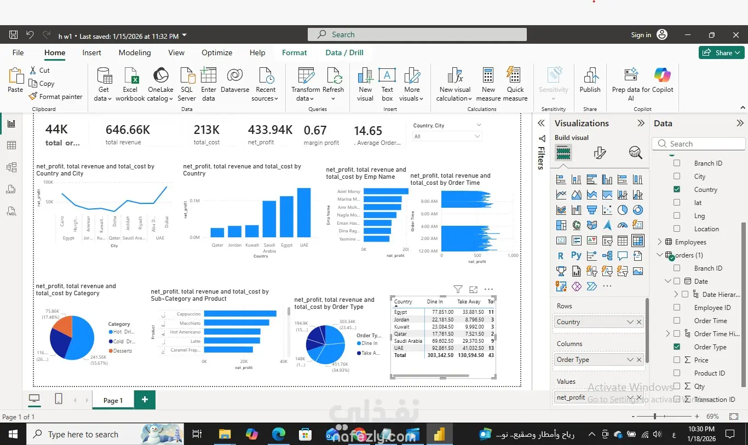Image resolution: width=748 pixels, height=445 pixels.
Task: Add a New visual from the Insert group
Action: pos(365,84)
